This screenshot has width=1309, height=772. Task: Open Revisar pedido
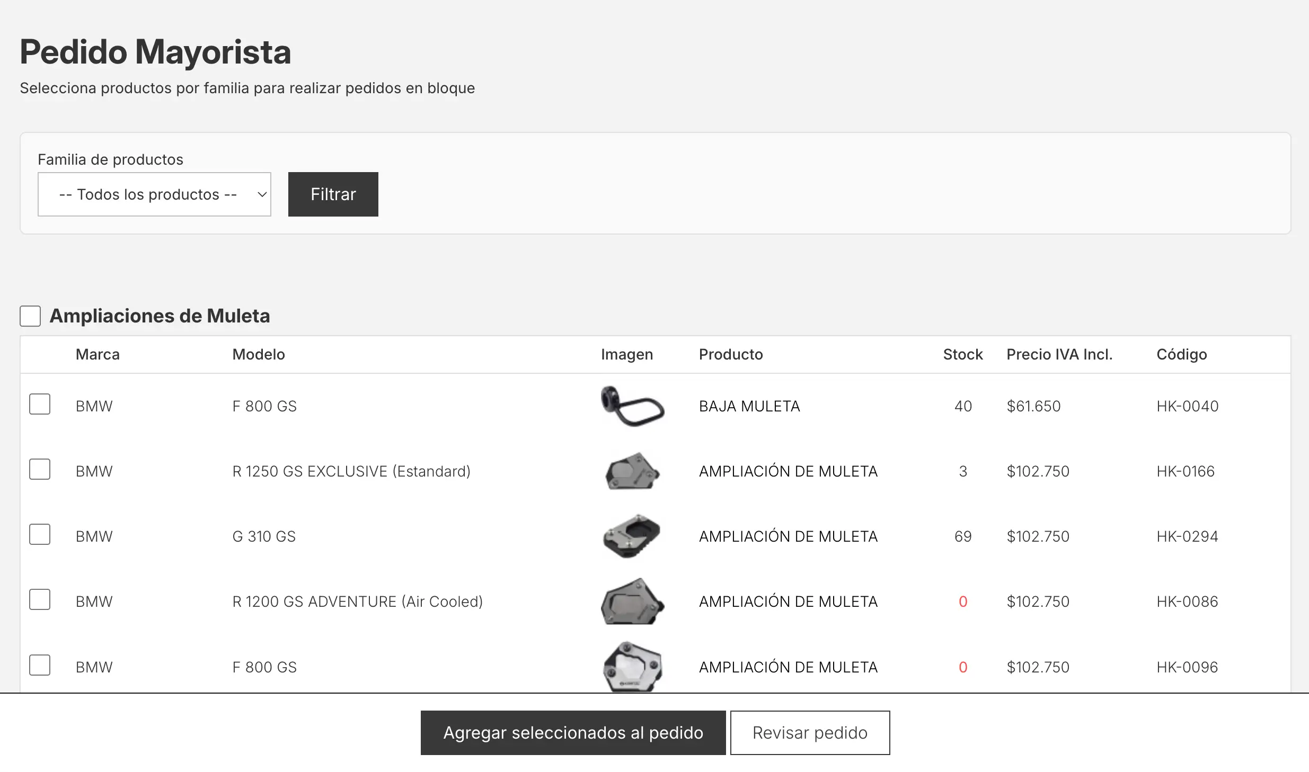[x=810, y=733]
